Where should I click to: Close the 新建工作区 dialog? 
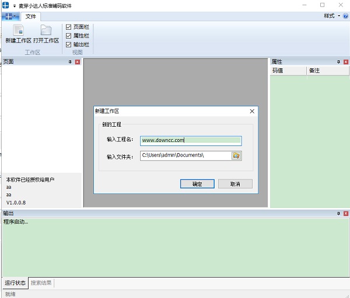pos(252,112)
